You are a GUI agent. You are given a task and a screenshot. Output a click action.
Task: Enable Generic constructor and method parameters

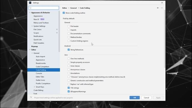pyautogui.click(x=69, y=80)
